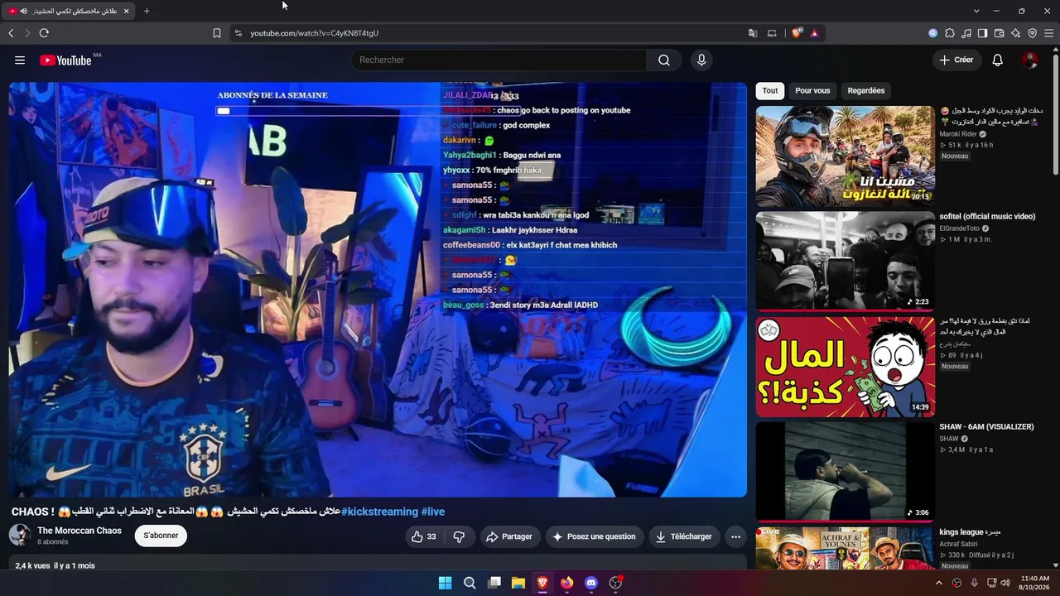Viewport: 1060px width, 596px height.
Task: Open a new browser tab
Action: 147,11
